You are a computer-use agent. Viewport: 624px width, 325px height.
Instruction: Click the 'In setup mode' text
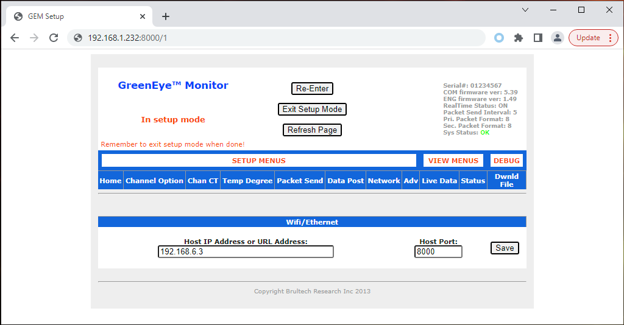click(x=173, y=119)
